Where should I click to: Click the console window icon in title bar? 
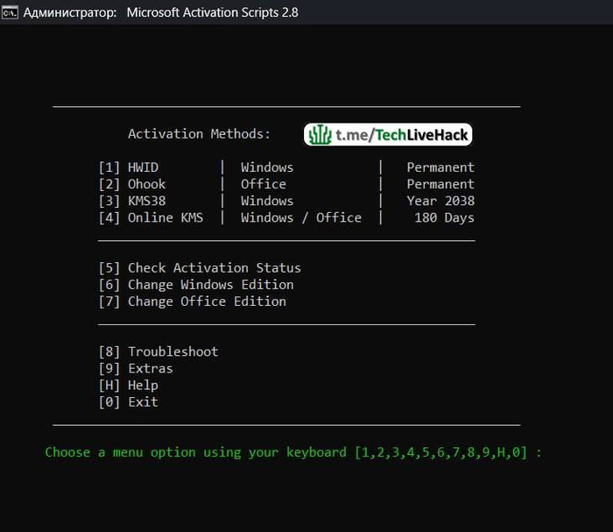[x=10, y=12]
